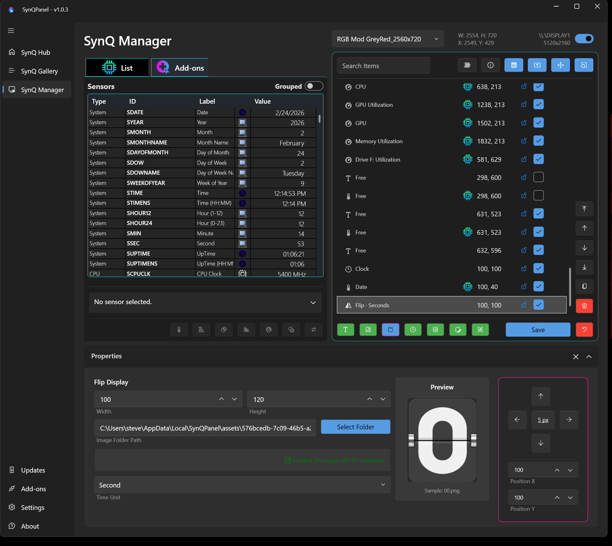Click the Select Folder button
Image resolution: width=612 pixels, height=546 pixels.
[356, 427]
